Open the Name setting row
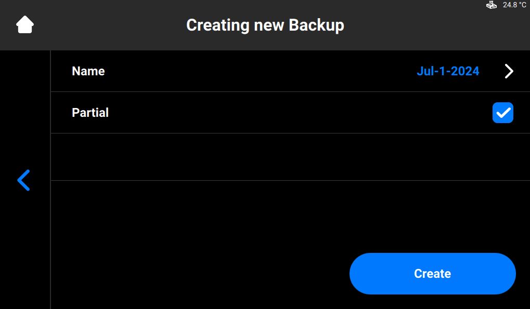530x309 pixels. (290, 71)
